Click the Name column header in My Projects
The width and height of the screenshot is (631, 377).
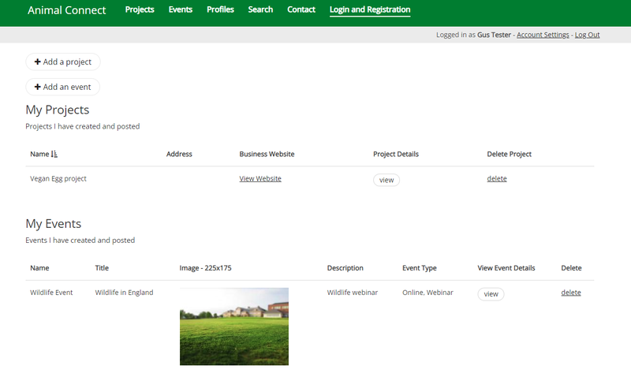pos(39,155)
